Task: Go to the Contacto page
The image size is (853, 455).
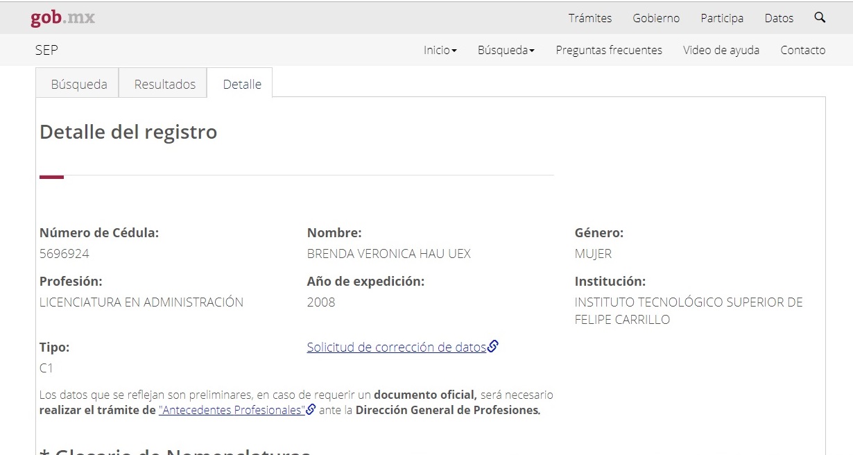Action: [x=802, y=50]
